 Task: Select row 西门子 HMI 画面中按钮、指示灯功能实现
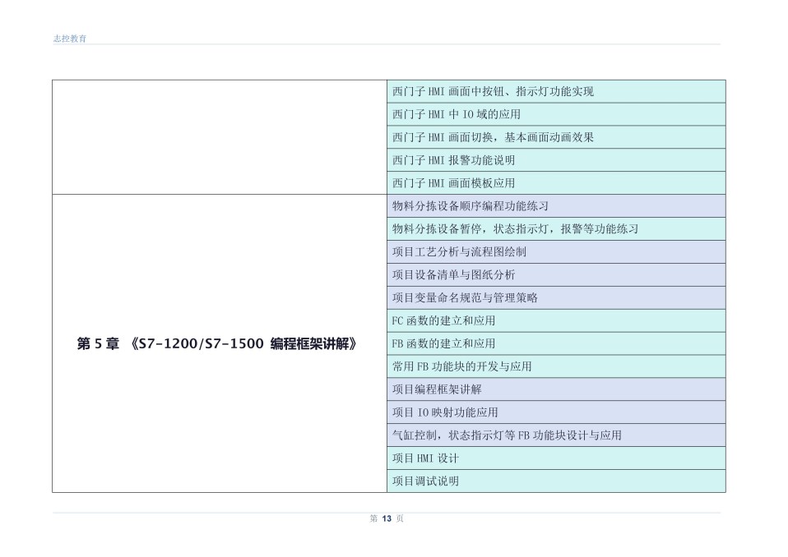(x=556, y=91)
